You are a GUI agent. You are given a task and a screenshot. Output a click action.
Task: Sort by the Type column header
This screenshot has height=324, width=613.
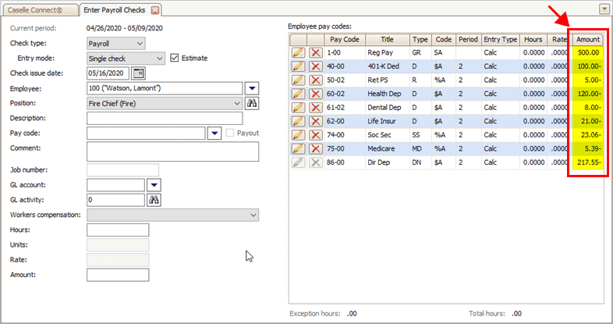pos(420,40)
